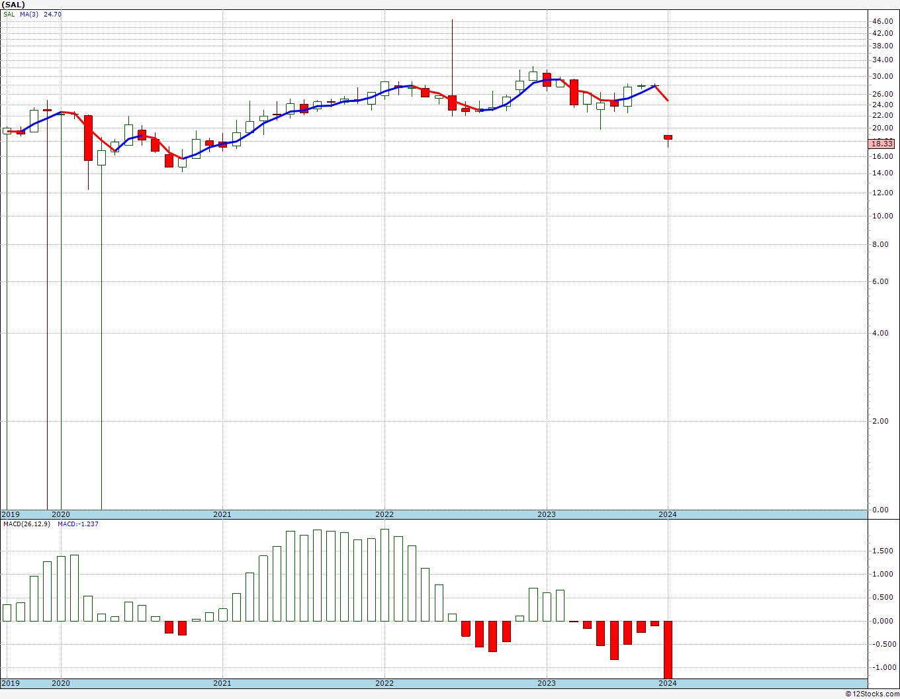Select the MA value 24.70
This screenshot has width=900, height=699.
click(53, 14)
